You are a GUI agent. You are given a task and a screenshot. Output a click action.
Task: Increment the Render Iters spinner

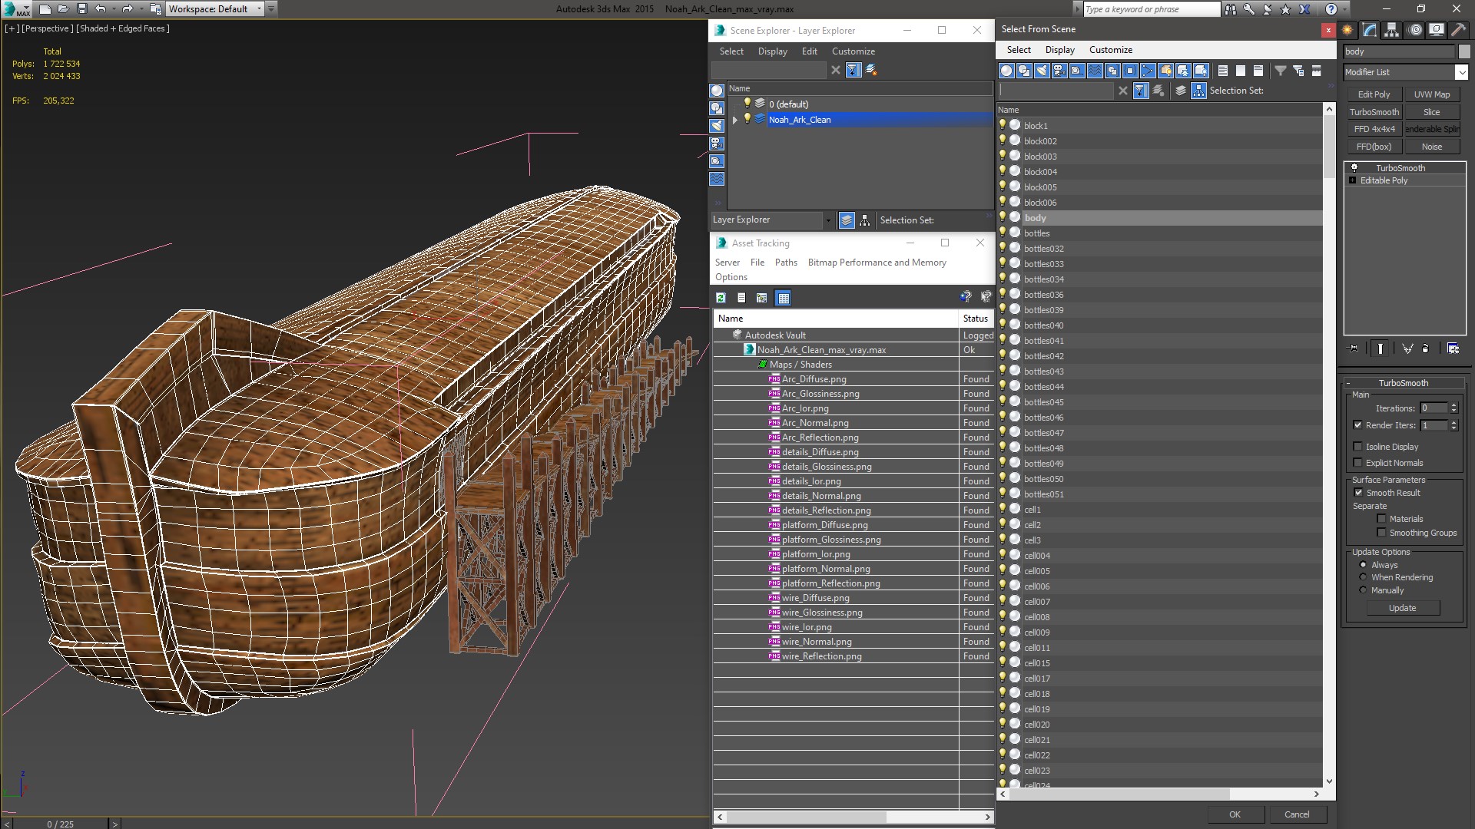pyautogui.click(x=1453, y=422)
